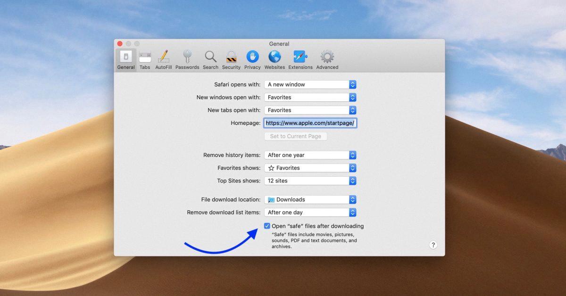Click the "Safe" files description text
This screenshot has width=566, height=296.
tap(314, 240)
